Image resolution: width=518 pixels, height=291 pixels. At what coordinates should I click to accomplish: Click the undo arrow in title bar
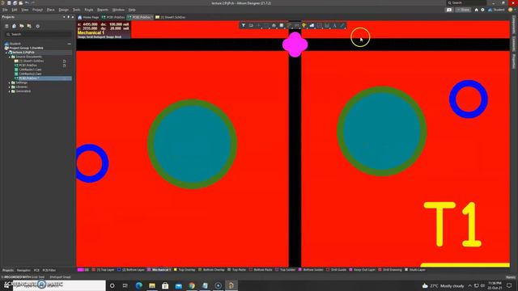pyautogui.click(x=27, y=3)
